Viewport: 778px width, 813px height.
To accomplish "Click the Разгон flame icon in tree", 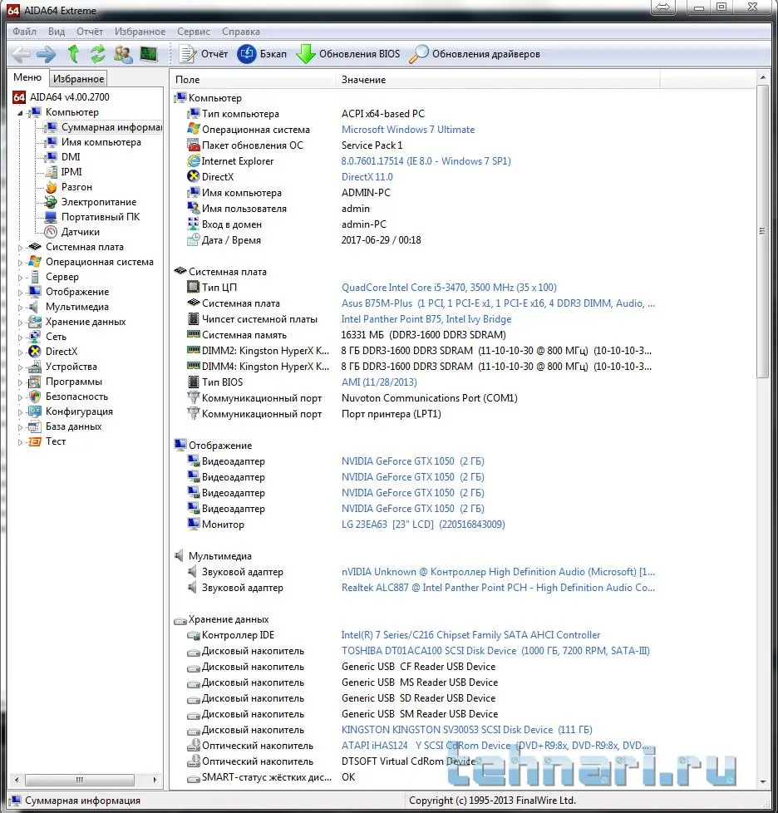I will [51, 187].
